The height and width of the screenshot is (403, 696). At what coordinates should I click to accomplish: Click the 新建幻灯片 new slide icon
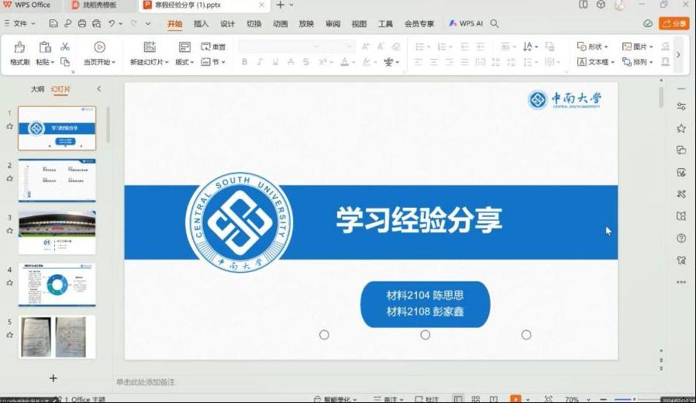[x=150, y=48]
